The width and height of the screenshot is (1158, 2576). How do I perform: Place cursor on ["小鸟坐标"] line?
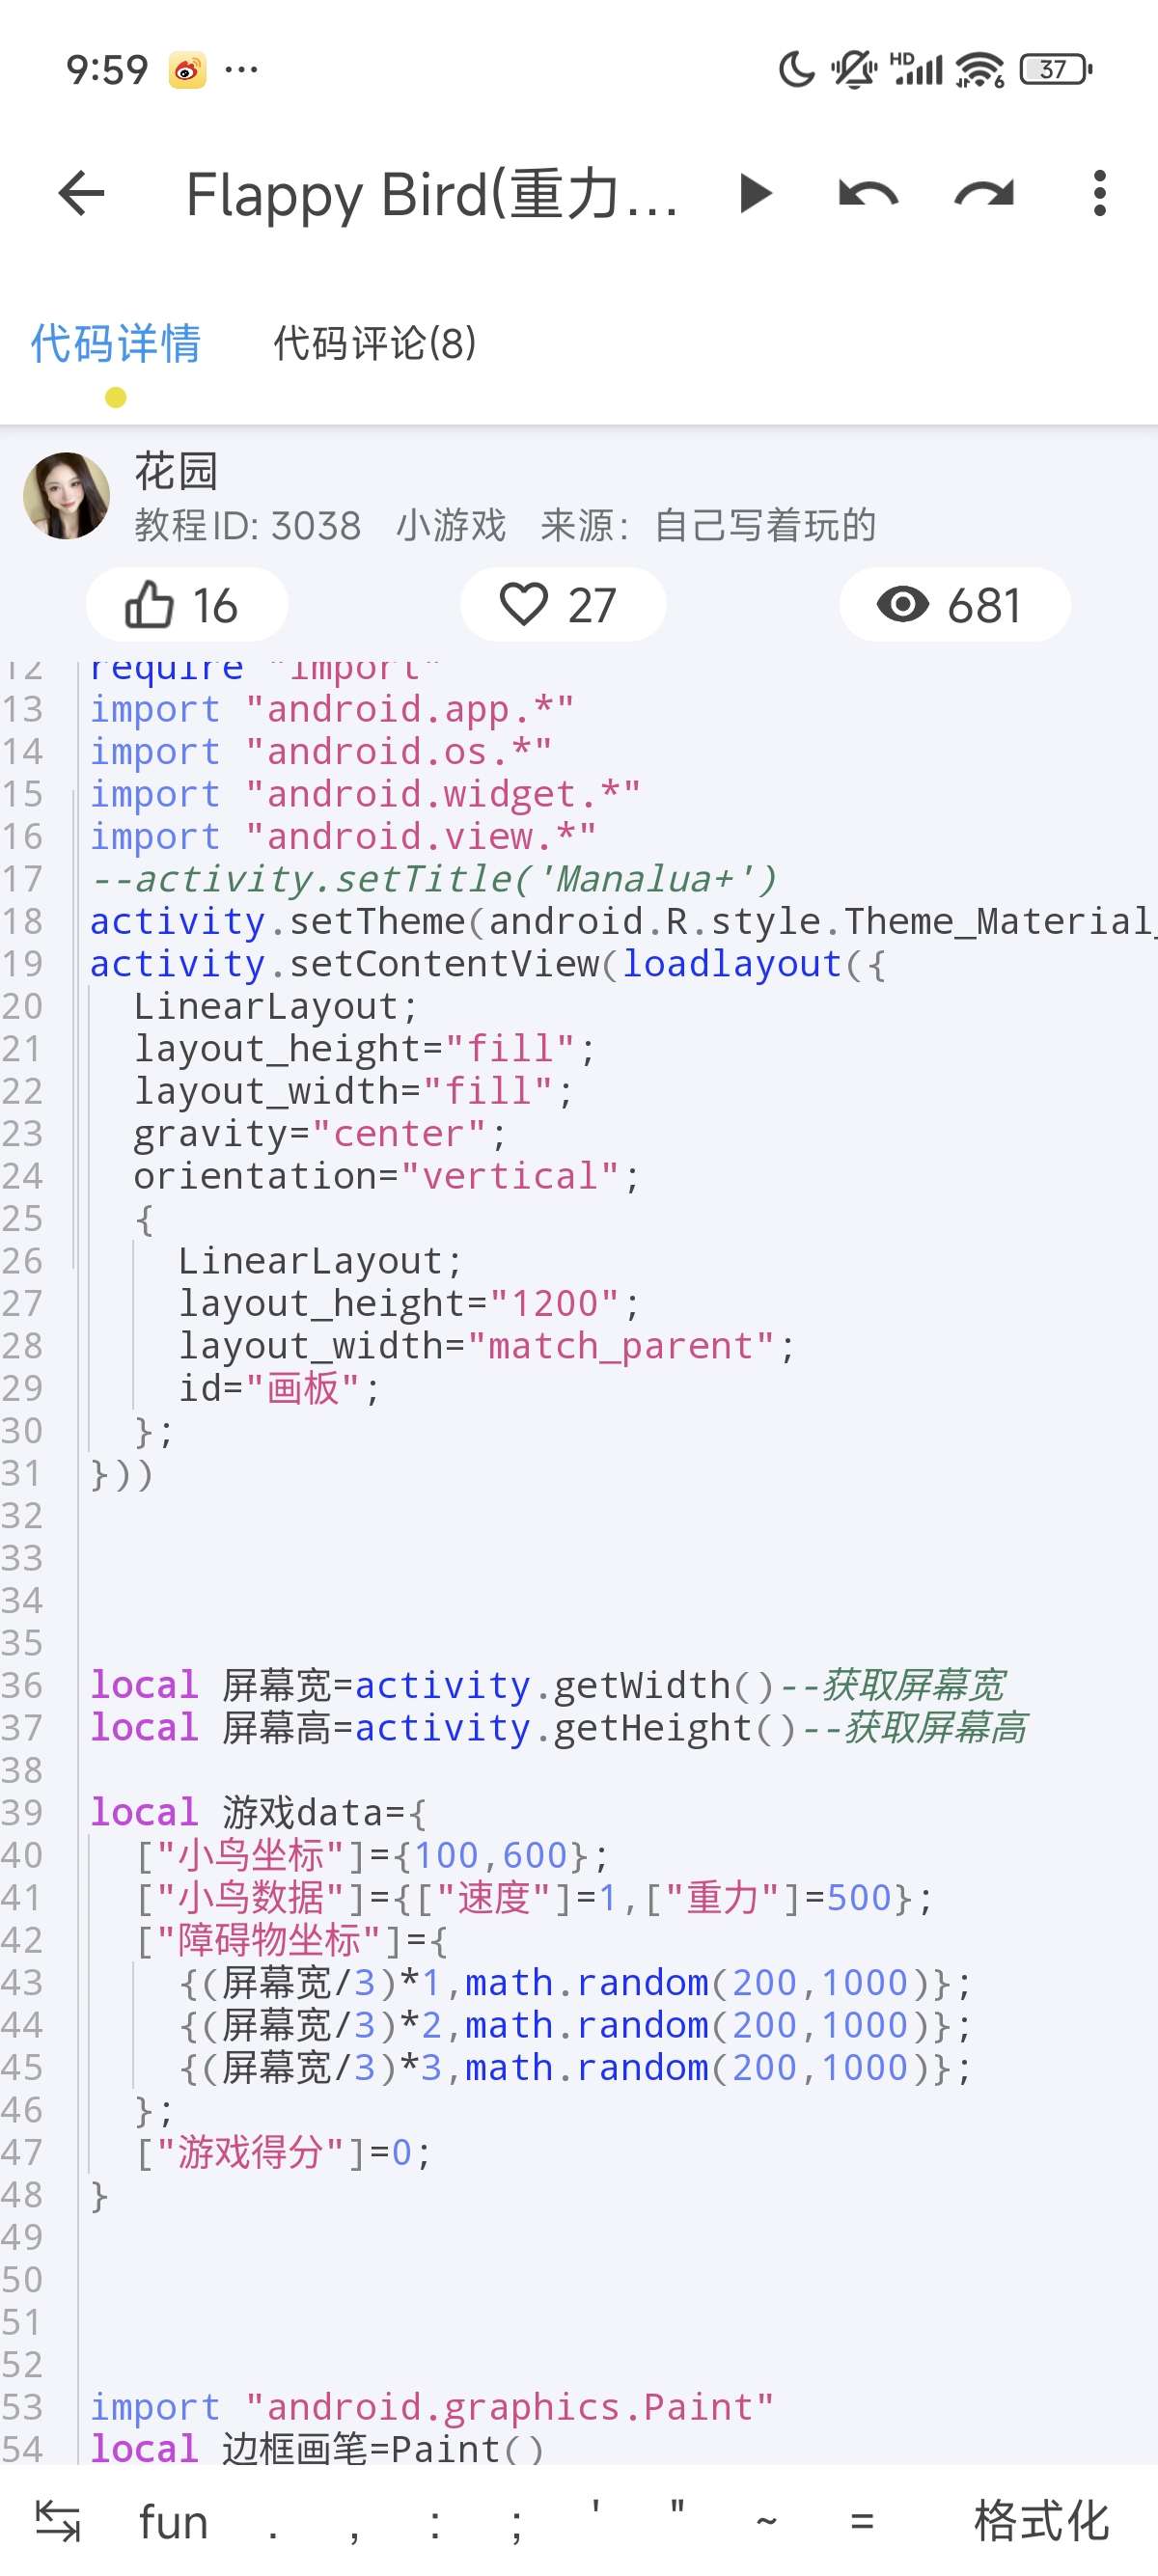371,1856
